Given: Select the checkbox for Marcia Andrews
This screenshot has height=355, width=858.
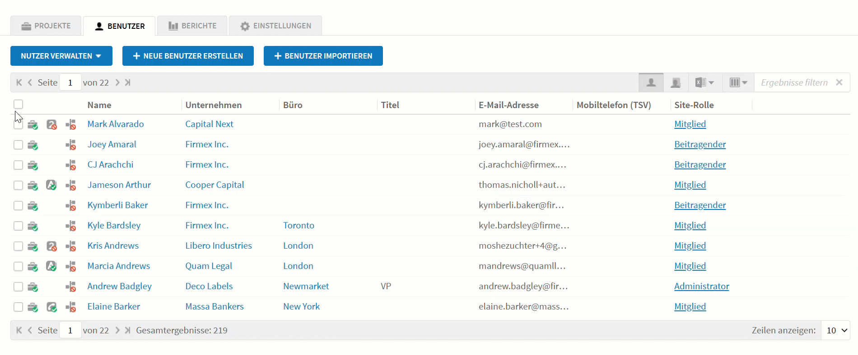Looking at the screenshot, I should tap(18, 266).
